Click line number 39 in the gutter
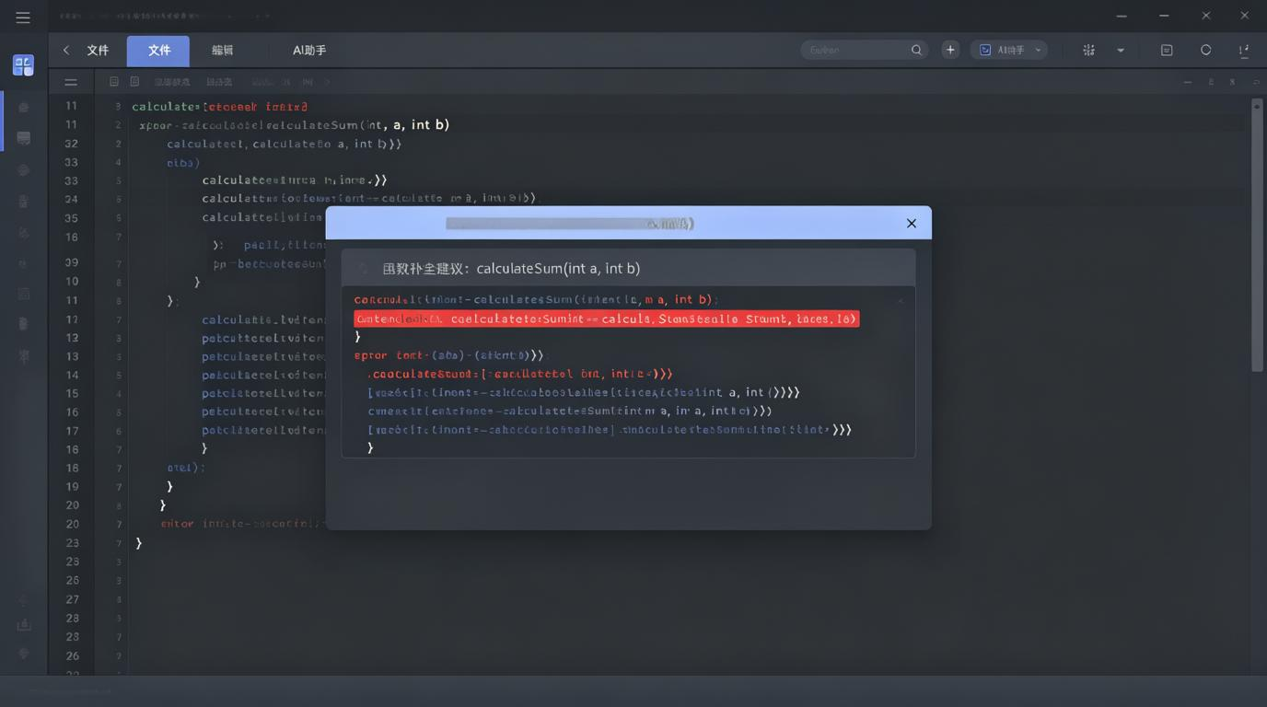Image resolution: width=1267 pixels, height=707 pixels. coord(71,262)
